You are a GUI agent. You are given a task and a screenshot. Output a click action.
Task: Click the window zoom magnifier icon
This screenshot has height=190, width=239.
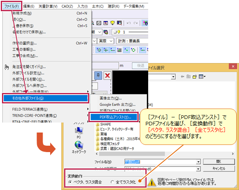click(x=106, y=23)
